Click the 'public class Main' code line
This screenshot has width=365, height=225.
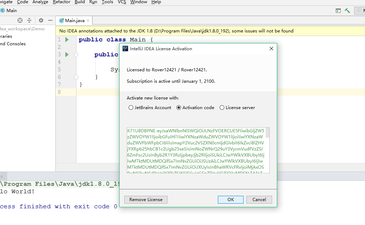(x=116, y=40)
